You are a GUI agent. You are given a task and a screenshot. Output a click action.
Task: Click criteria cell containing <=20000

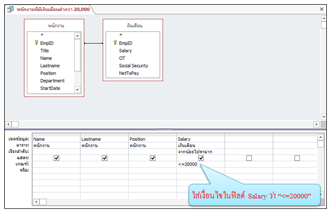(201, 164)
